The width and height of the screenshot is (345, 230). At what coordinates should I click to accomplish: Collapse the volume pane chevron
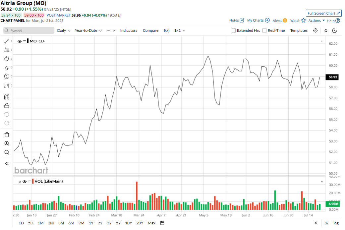[x=322, y=181]
